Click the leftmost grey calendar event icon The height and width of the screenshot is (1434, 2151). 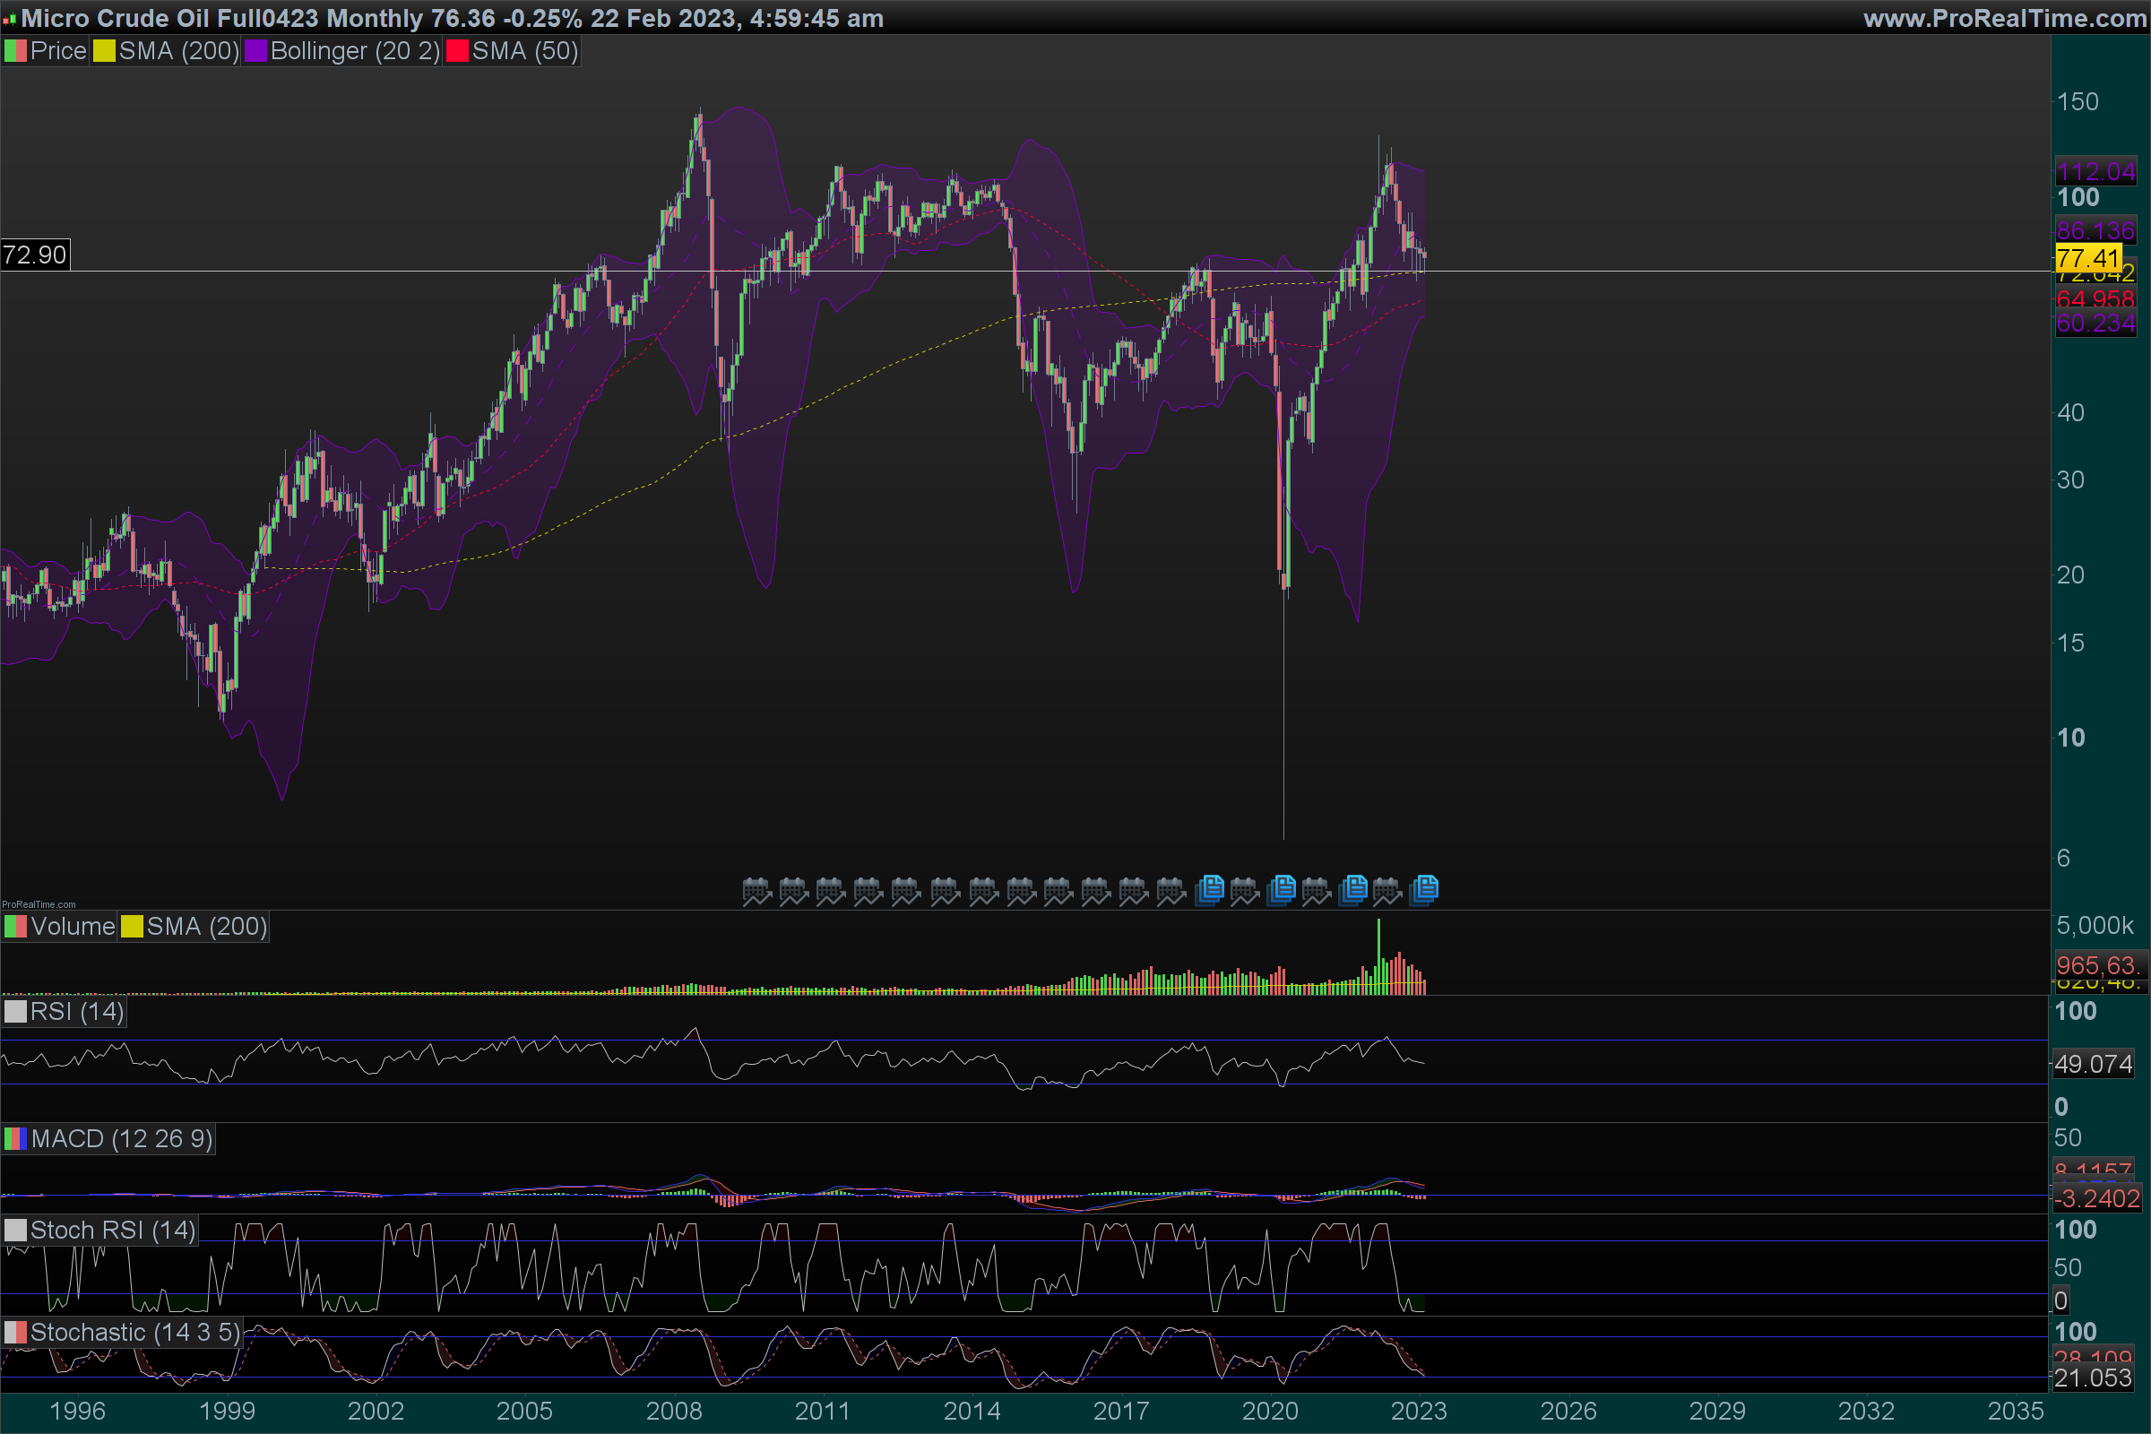coord(756,891)
